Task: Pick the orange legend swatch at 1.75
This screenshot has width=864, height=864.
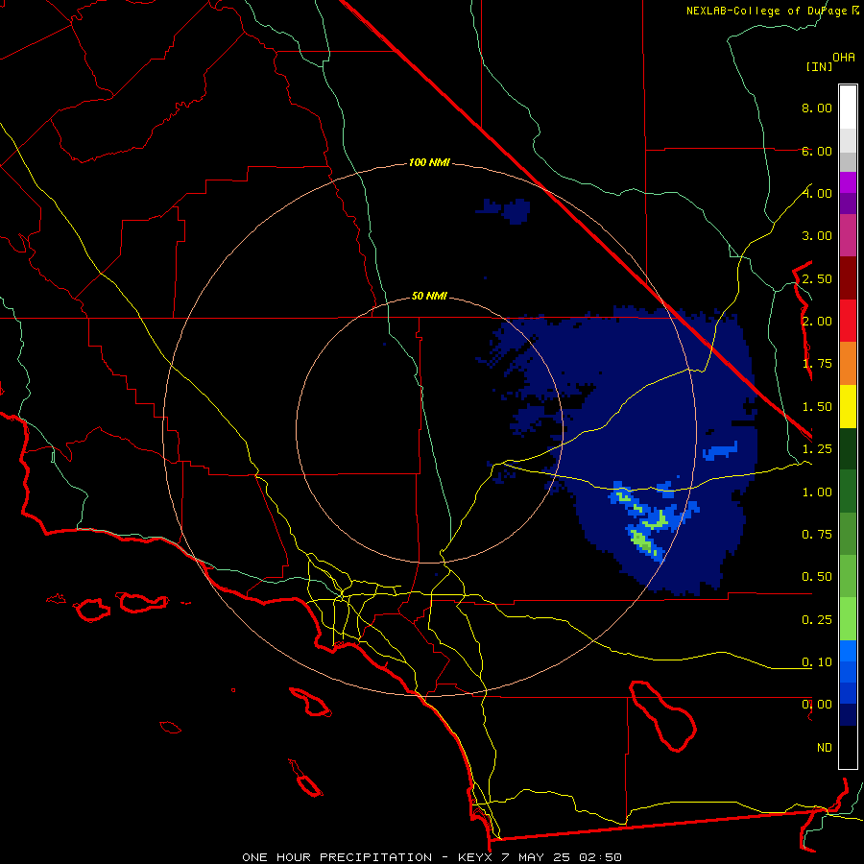Action: point(848,364)
